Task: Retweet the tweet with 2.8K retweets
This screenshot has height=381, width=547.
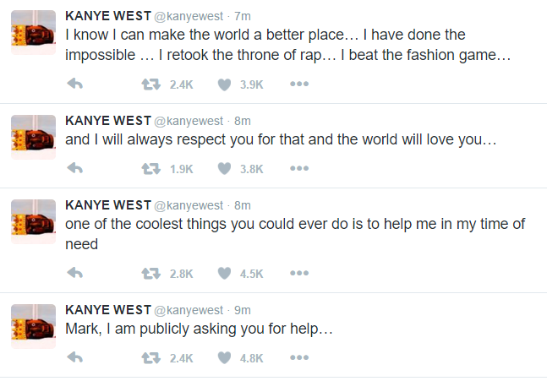Action: click(x=151, y=273)
